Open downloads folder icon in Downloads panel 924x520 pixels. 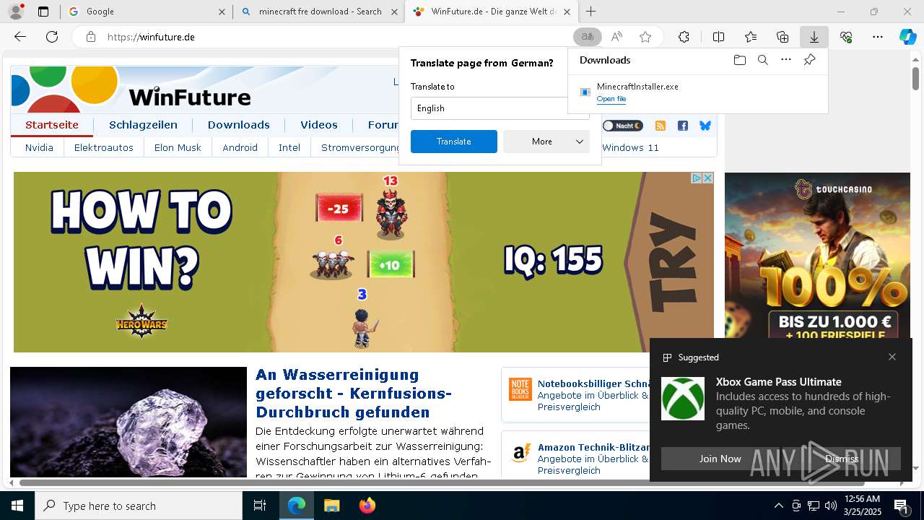739,60
